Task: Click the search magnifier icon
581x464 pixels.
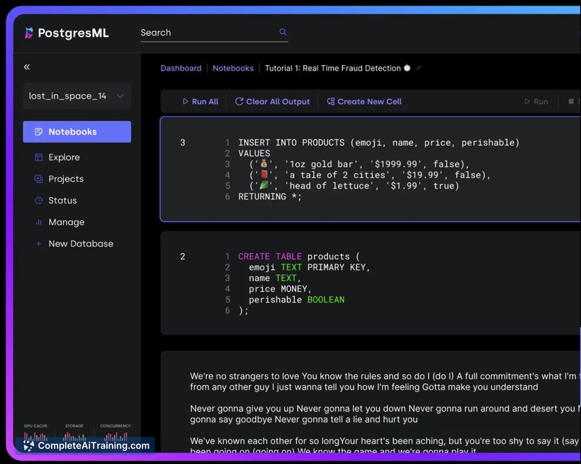Action: (283, 32)
